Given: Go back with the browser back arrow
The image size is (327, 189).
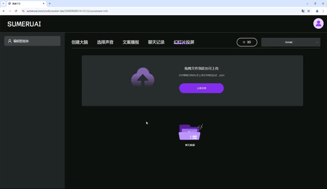Looking at the screenshot, I should click(x=4, y=11).
